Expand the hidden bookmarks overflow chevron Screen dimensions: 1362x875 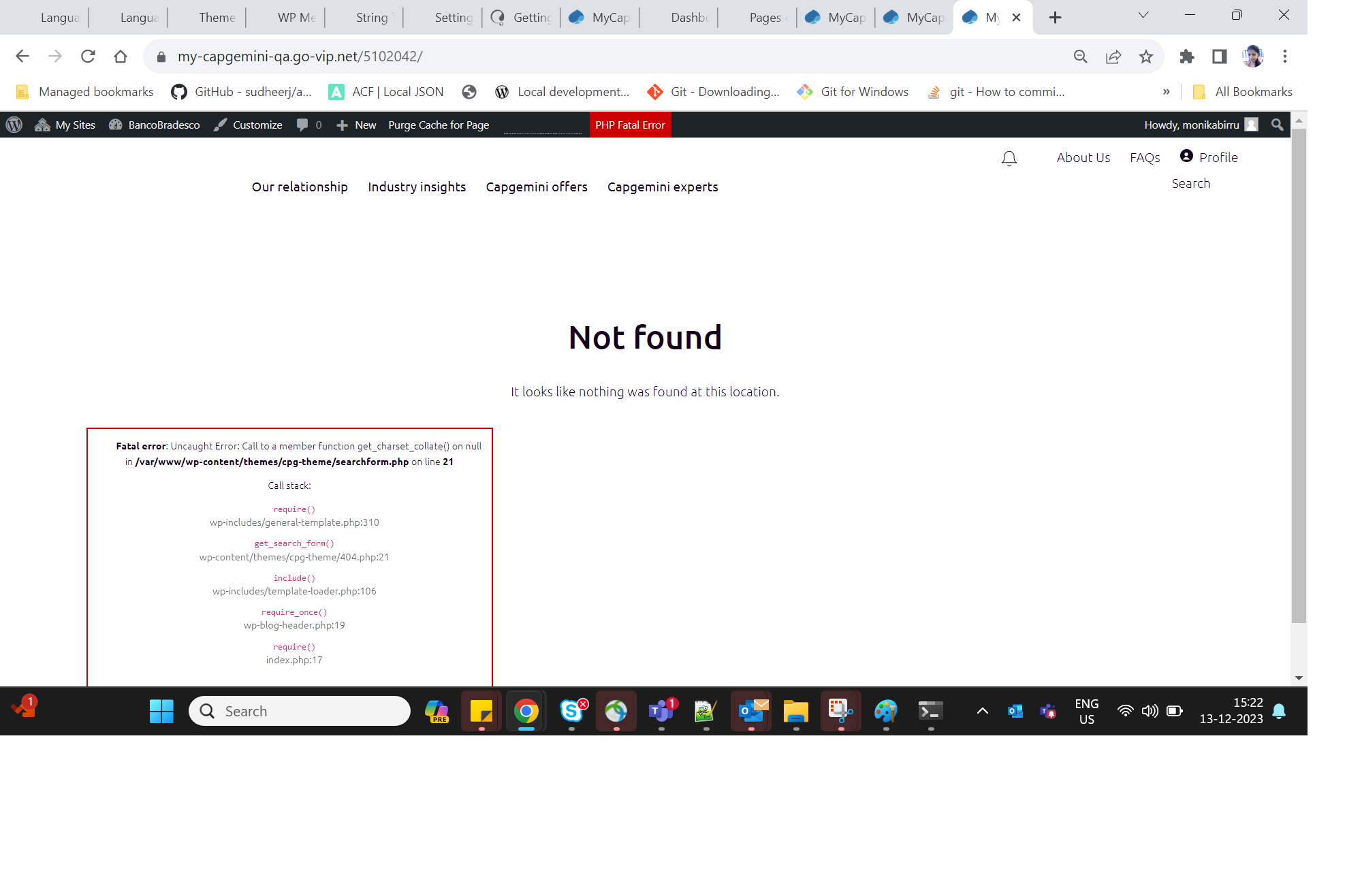[x=1167, y=92]
